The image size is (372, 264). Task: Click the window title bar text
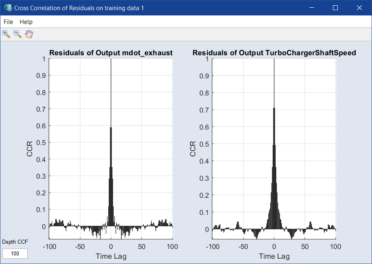tap(79, 8)
